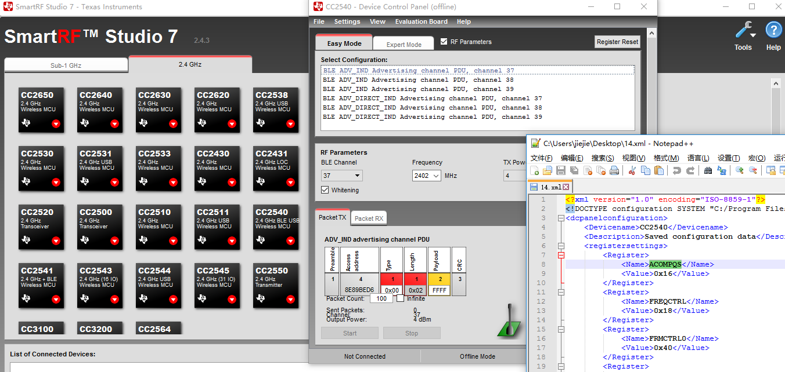Click New file icon in Notepad++ toolbar
The image size is (785, 372).
(534, 170)
